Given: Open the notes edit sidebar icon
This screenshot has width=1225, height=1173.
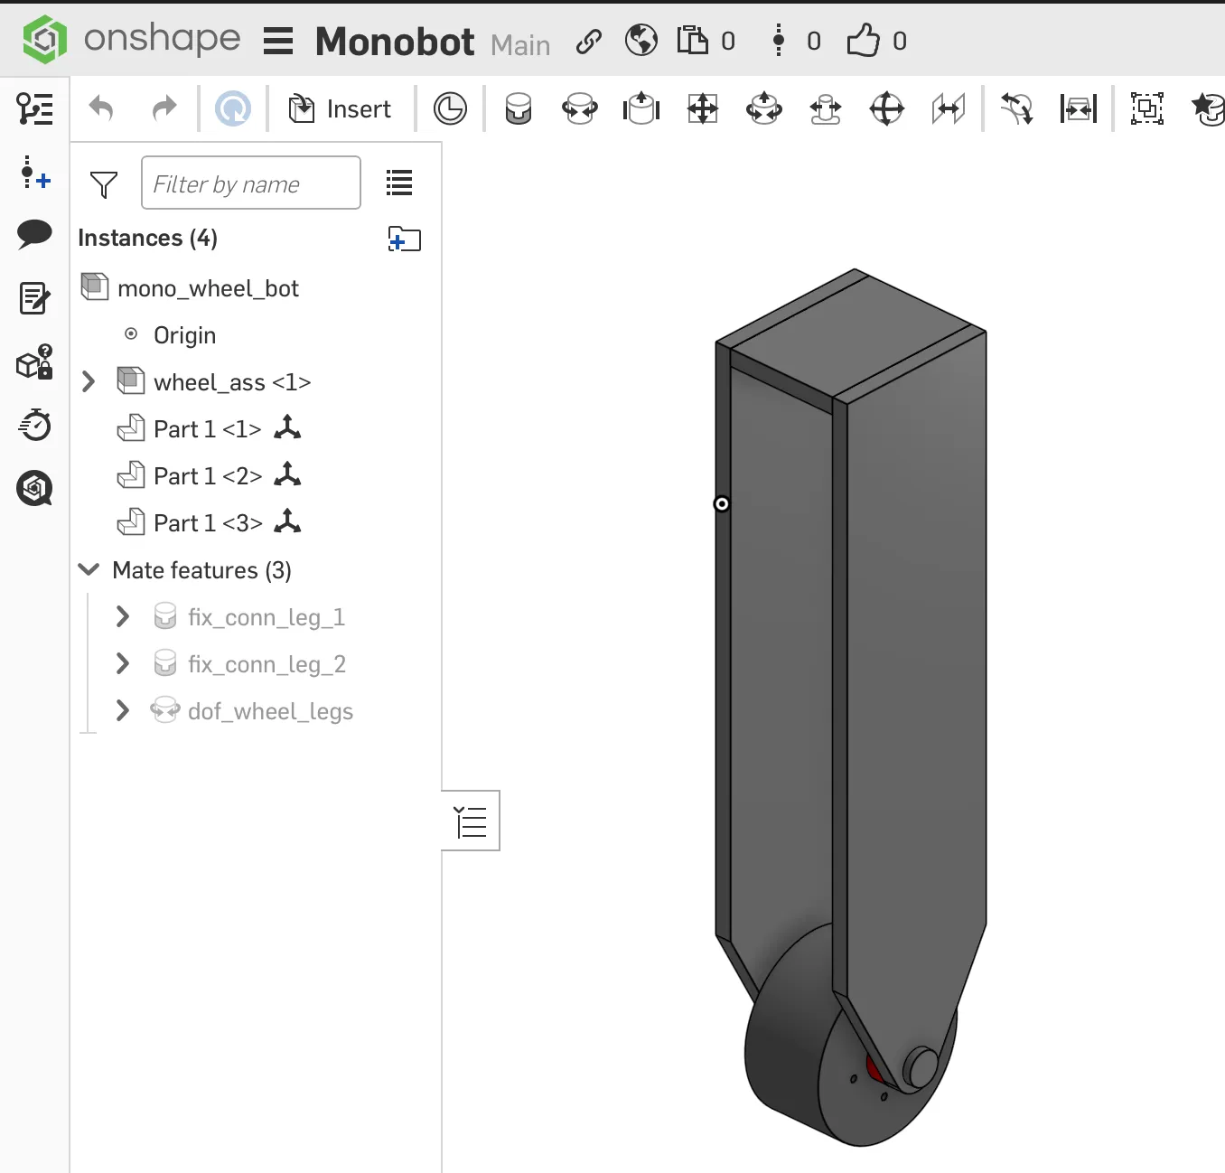Looking at the screenshot, I should tap(34, 298).
